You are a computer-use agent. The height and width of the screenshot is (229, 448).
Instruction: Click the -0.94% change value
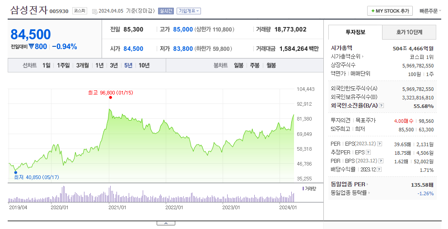(64, 47)
